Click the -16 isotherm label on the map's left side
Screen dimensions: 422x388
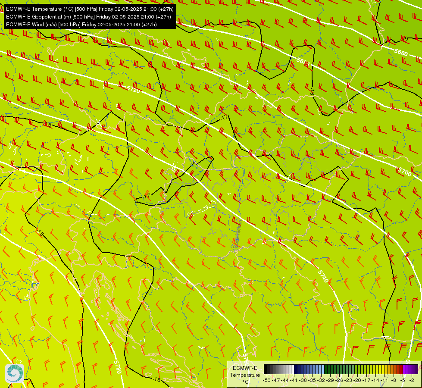(48, 125)
